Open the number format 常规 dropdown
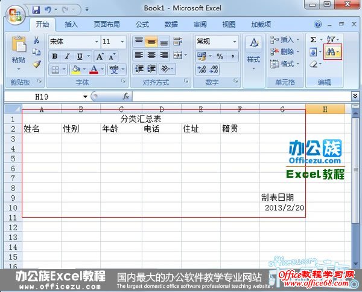Image resolution: width=362 pixels, height=292 pixels. pyautogui.click(x=235, y=42)
